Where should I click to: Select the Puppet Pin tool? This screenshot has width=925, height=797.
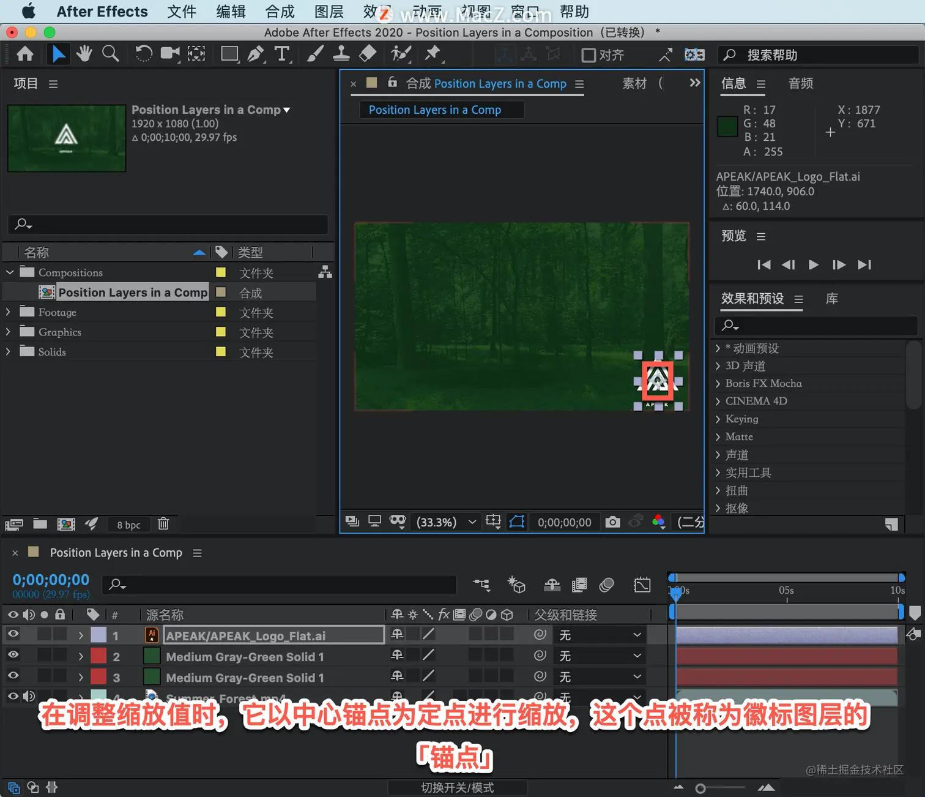point(433,54)
